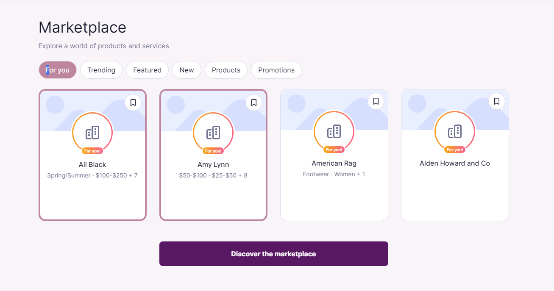Toggle the Trending filter chip
Viewport: 554px width, 291px height.
click(101, 70)
